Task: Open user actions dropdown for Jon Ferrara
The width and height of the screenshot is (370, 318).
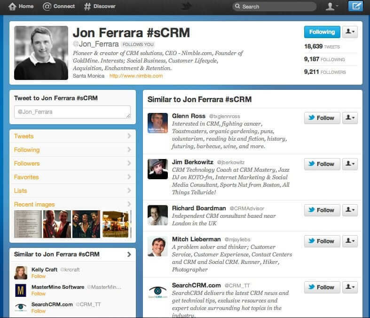Action: 350,32
